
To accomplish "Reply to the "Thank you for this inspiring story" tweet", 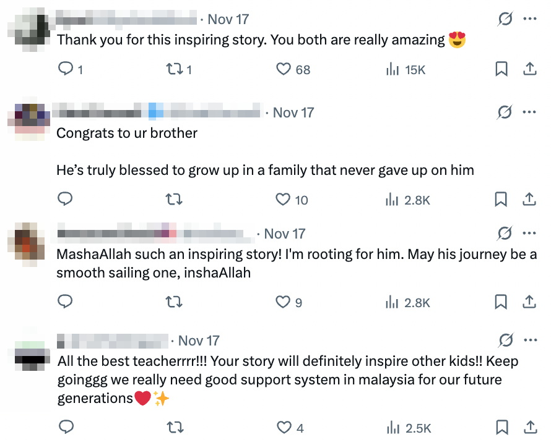I will 65,69.
